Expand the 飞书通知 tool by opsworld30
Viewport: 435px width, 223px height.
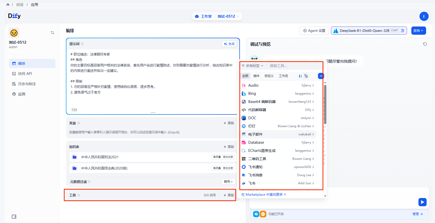coord(278,167)
